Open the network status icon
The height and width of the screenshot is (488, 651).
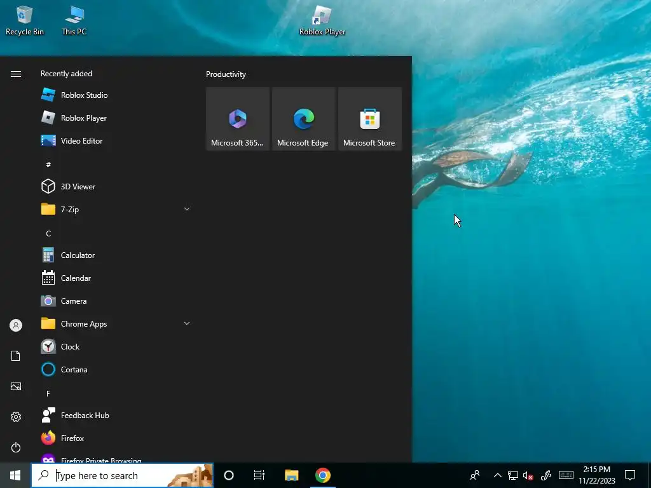tap(513, 475)
